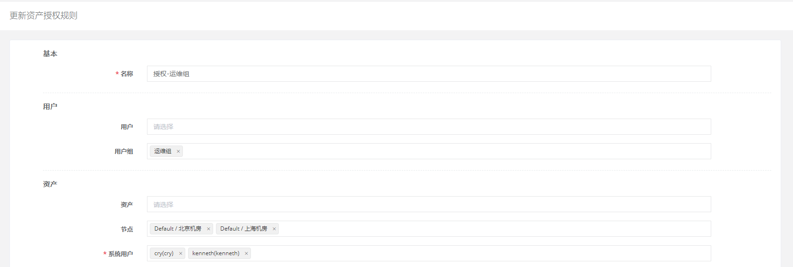This screenshot has width=793, height=267.
Task: Remove the 运维组 user group tag
Action: [x=178, y=152]
